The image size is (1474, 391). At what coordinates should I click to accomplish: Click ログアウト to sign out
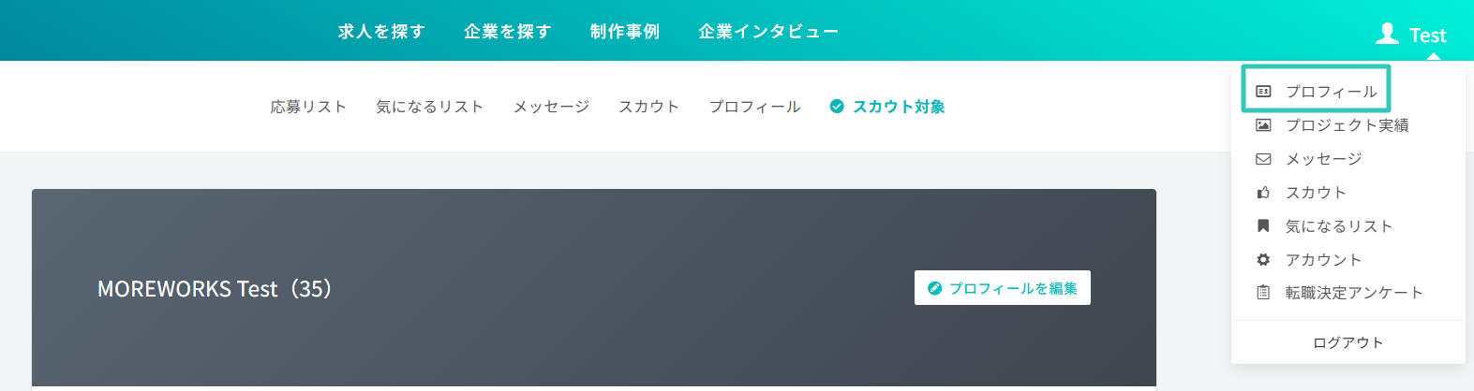pyautogui.click(x=1347, y=342)
